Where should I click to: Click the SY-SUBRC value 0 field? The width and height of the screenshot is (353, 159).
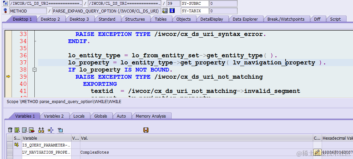click(223, 3)
